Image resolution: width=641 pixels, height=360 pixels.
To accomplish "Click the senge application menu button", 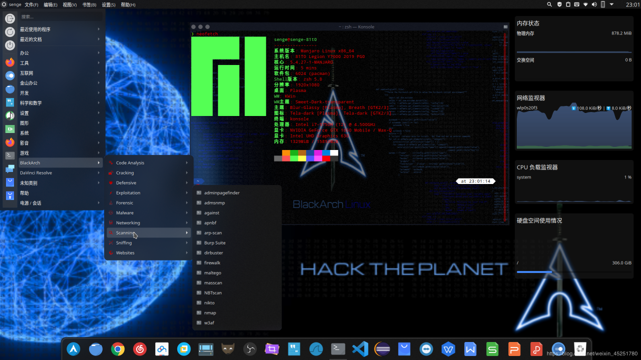I will pos(11,4).
